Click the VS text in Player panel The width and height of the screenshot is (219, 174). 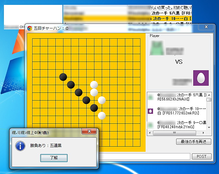pos(179,62)
